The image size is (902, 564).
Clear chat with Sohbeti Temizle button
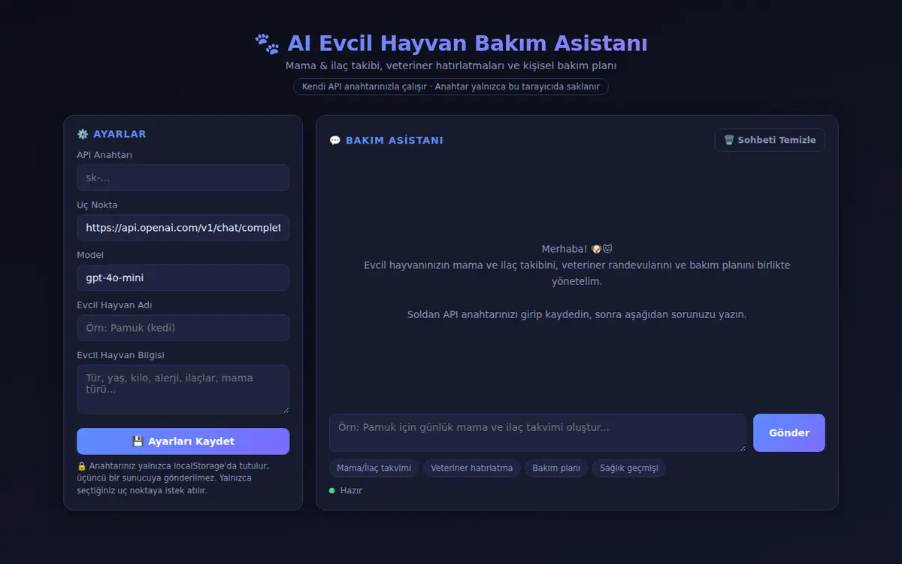[770, 140]
